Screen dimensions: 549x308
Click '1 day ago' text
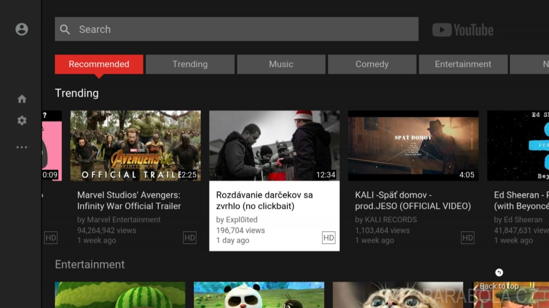tap(233, 241)
